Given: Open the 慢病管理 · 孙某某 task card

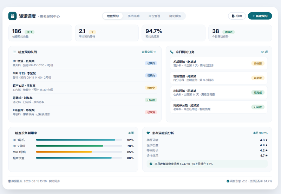Looking at the screenshot, I should point(219,78).
